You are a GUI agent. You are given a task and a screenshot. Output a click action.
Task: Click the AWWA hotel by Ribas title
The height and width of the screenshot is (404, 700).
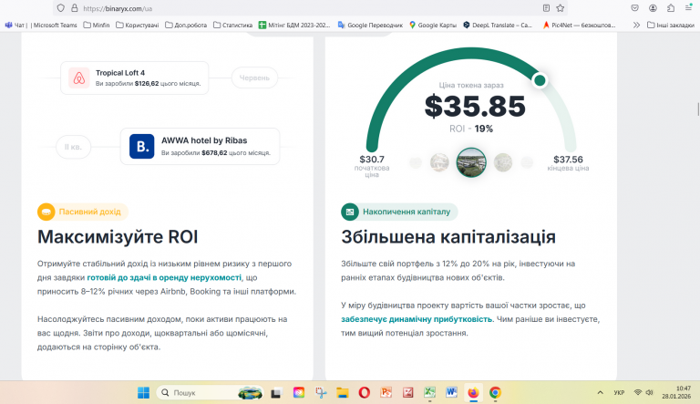204,140
